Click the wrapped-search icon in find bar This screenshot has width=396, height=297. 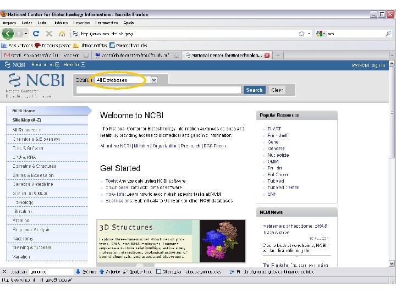click(x=232, y=272)
